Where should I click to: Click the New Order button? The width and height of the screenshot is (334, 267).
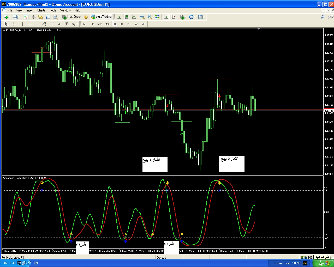point(71,17)
